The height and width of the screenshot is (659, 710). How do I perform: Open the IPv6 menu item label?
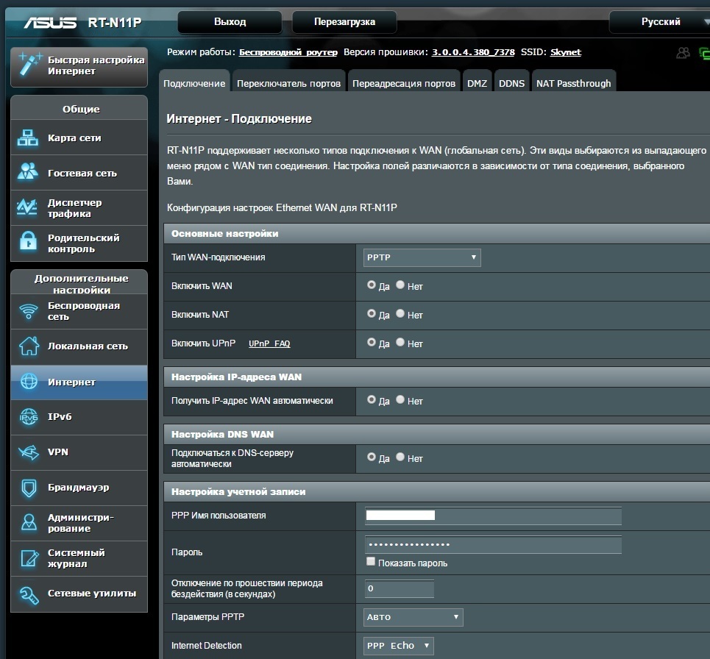point(60,416)
